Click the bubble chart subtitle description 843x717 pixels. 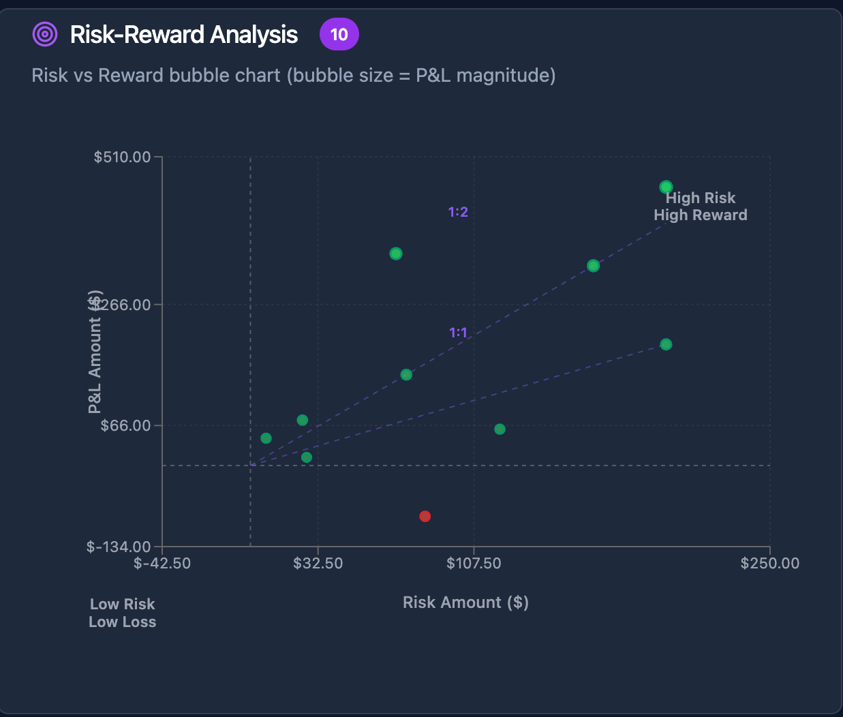(294, 75)
